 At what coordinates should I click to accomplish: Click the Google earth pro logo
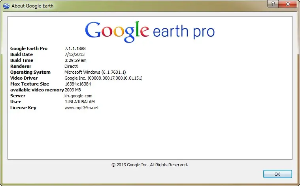pos(150,32)
